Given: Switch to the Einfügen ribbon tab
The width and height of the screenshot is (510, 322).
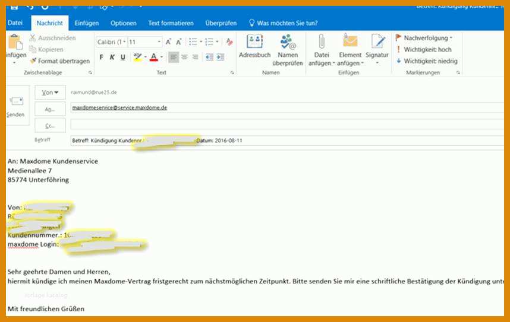Looking at the screenshot, I should [x=87, y=23].
